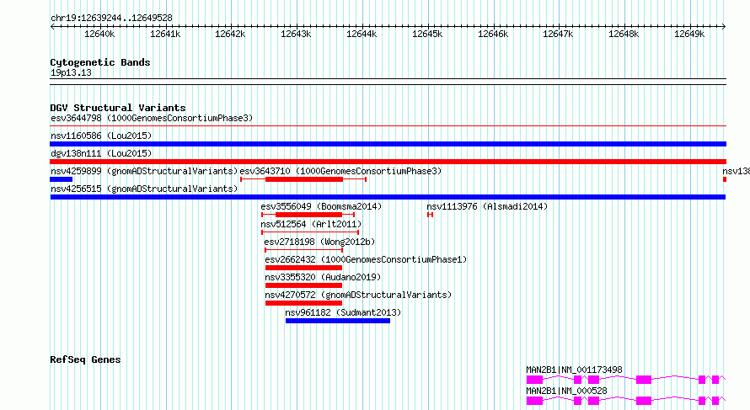Select the nsv512564 (Arlt2011) red line
The image size is (750, 410).
coord(310,232)
